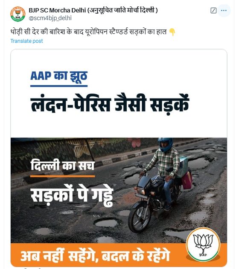
Task: Click the pointing-down hand emoji
Action: pyautogui.click(x=172, y=32)
